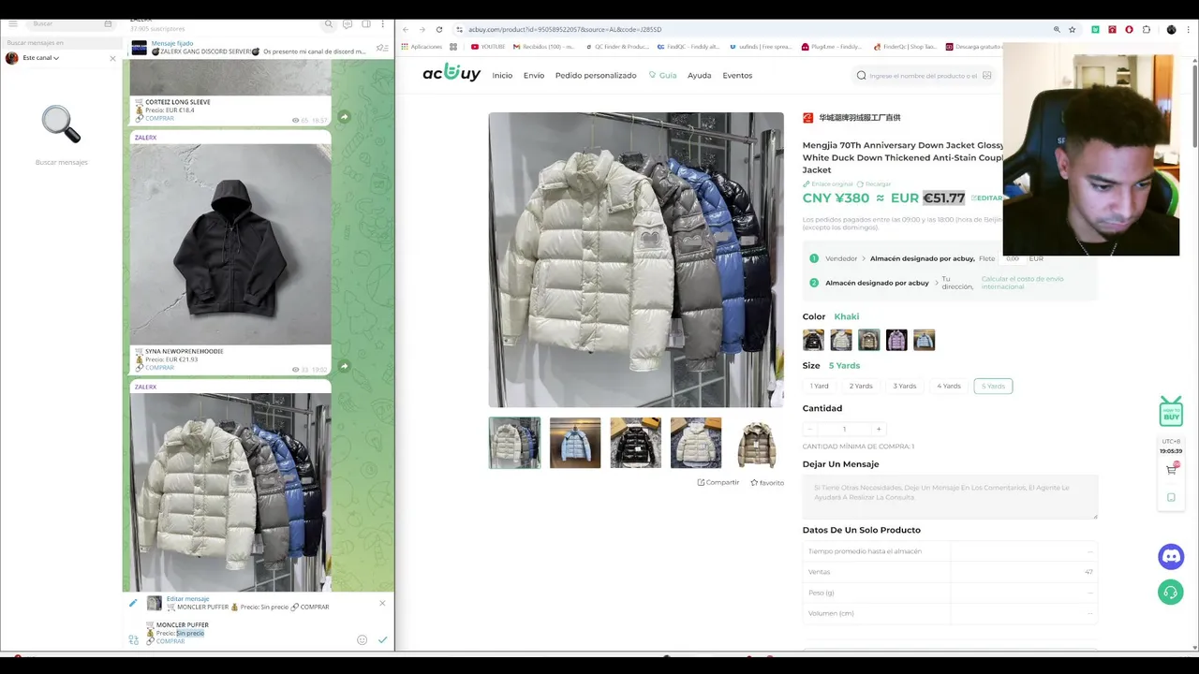
Task: View the blue jacket thumbnail
Action: (x=575, y=443)
